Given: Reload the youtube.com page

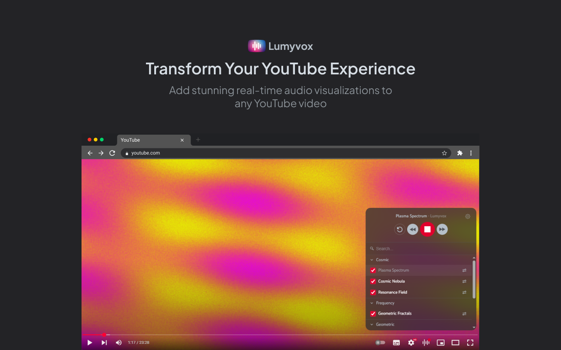Looking at the screenshot, I should click(x=112, y=153).
